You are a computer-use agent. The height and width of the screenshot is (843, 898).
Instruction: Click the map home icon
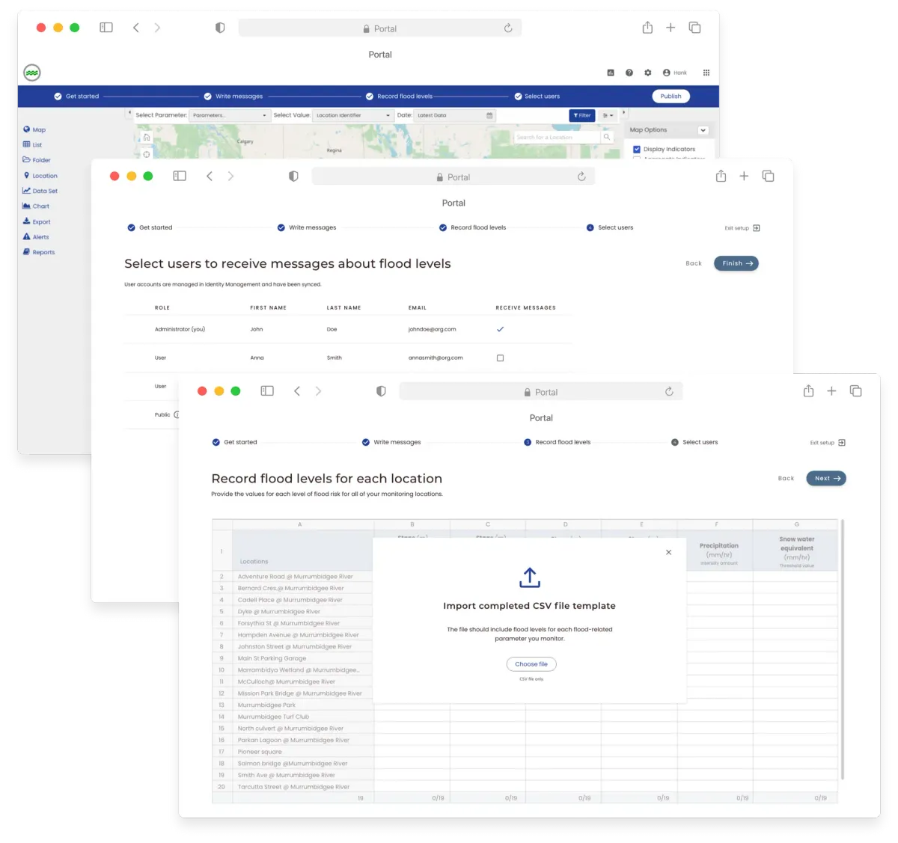pyautogui.click(x=147, y=138)
